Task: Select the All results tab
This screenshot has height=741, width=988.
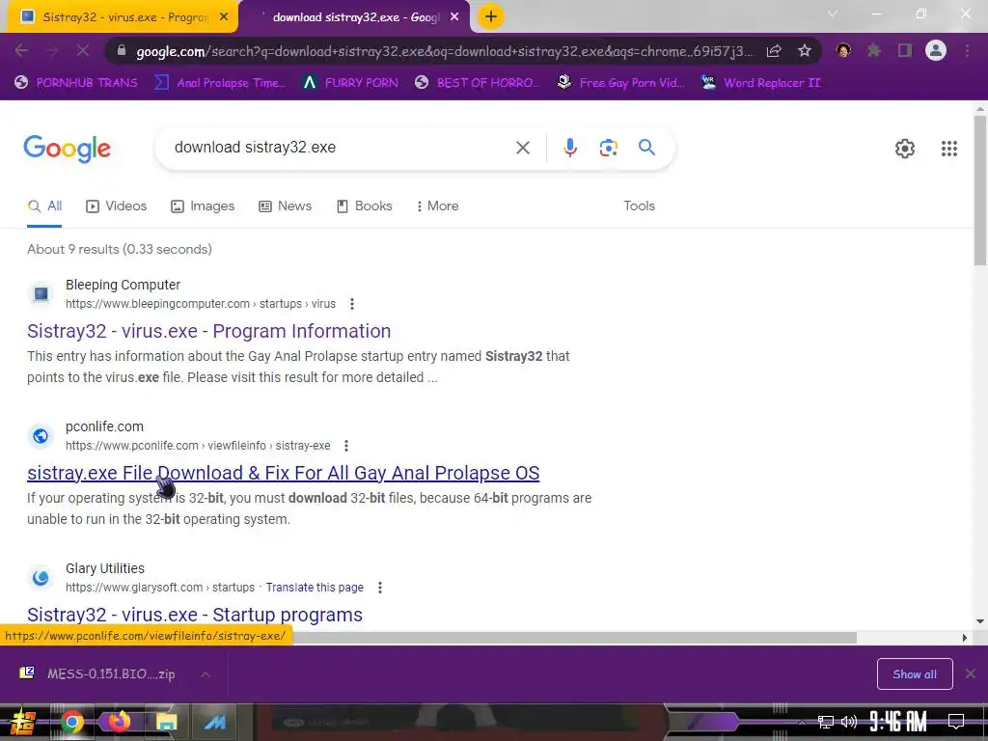Action: pyautogui.click(x=44, y=206)
